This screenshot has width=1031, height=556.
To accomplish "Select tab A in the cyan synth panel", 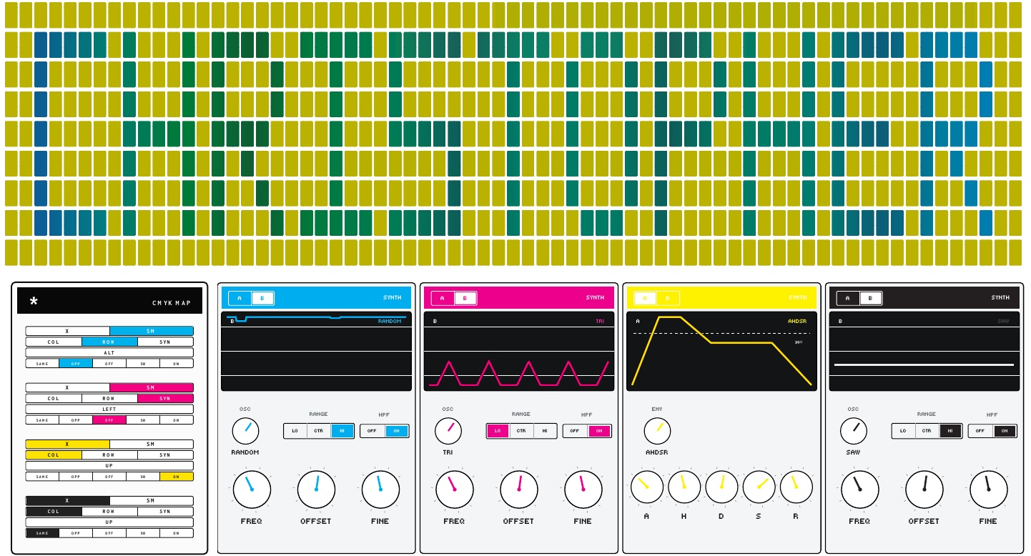I will pyautogui.click(x=240, y=298).
